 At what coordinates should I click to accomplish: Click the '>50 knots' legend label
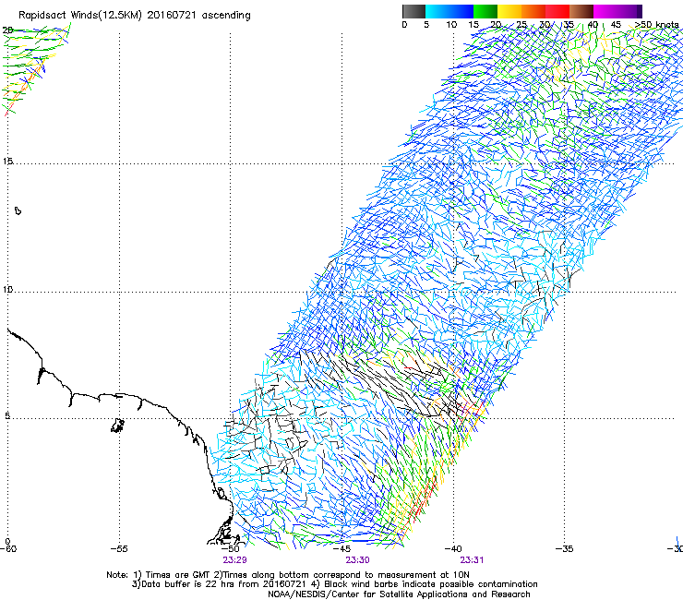point(656,25)
